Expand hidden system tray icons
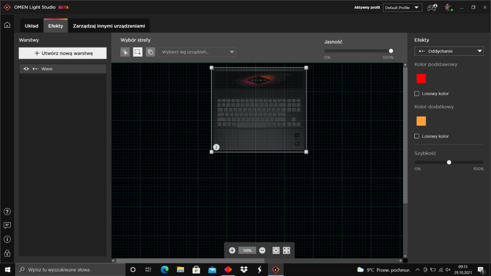Image resolution: width=491 pixels, height=276 pixels. (417, 270)
